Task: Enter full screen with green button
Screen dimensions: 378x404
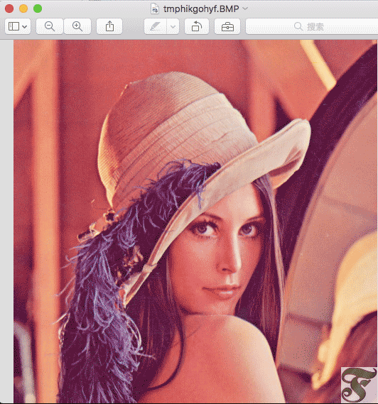Action: [x=38, y=9]
